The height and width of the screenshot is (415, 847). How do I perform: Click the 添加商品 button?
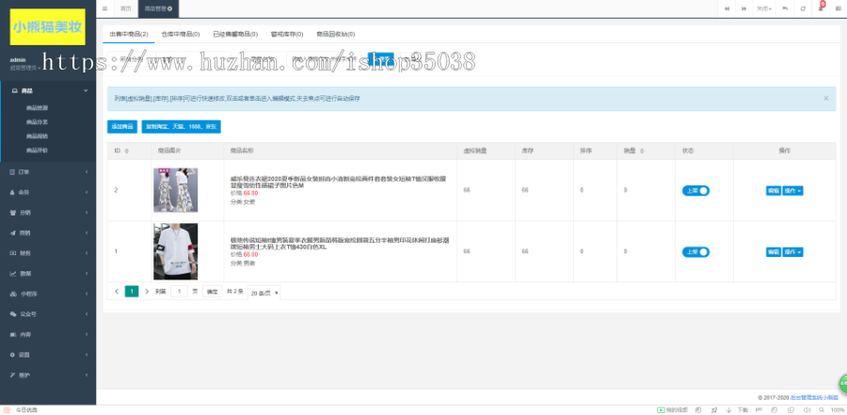(x=122, y=126)
